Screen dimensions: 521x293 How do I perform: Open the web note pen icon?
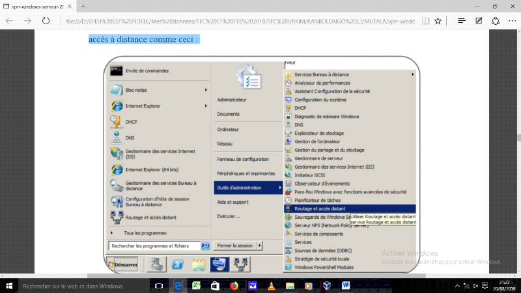[x=479, y=21]
